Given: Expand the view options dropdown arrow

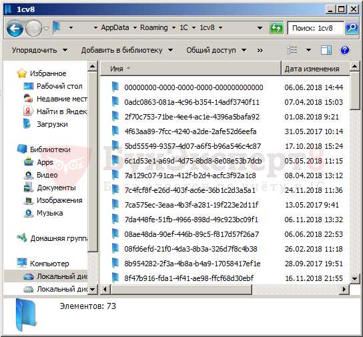Looking at the screenshot, I should point(308,50).
